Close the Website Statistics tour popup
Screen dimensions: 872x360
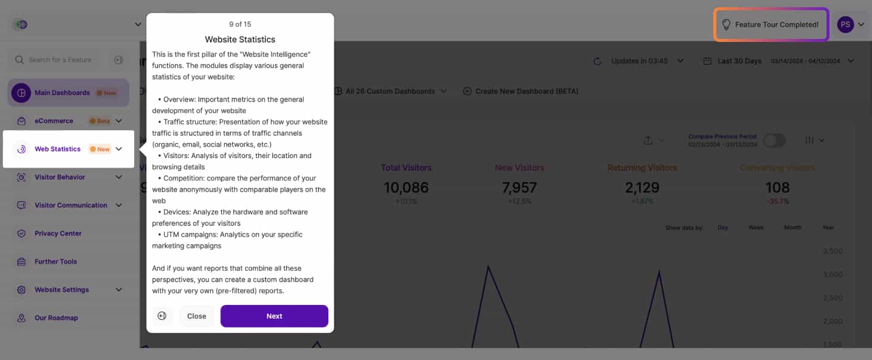coord(196,316)
